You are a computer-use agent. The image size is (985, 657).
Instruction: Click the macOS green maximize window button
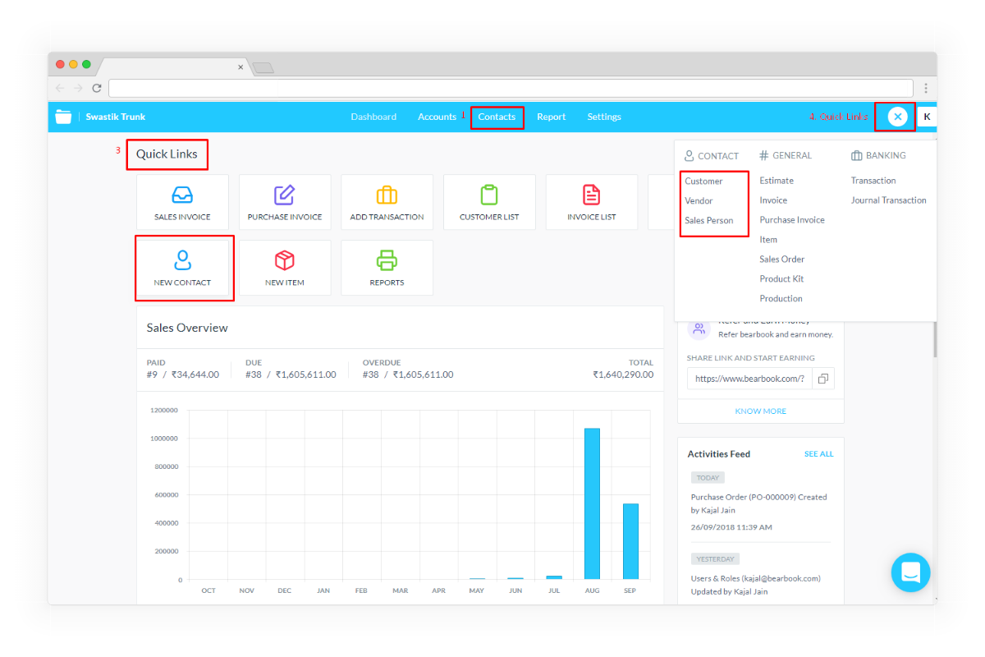coord(86,64)
